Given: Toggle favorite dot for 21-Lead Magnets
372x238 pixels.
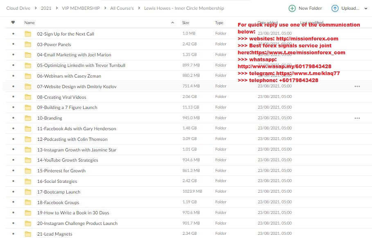Looking at the screenshot, I should [x=13, y=234].
